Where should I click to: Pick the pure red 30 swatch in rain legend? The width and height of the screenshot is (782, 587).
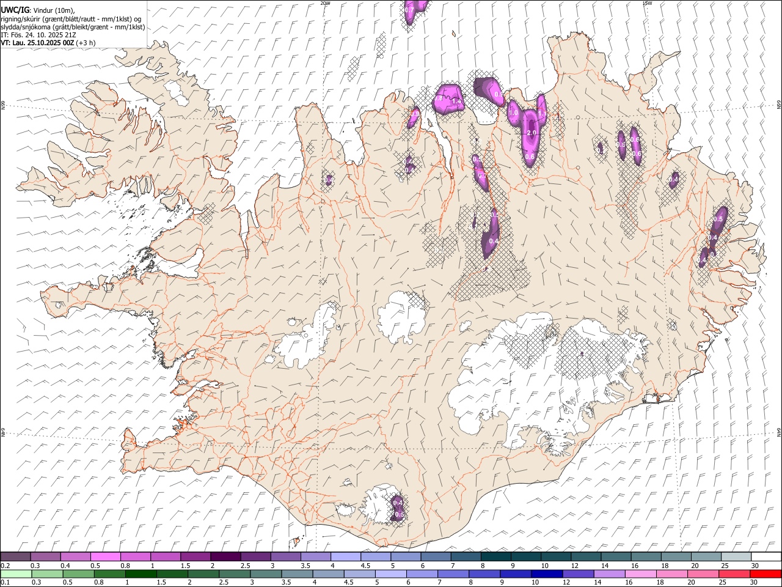[x=766, y=574]
